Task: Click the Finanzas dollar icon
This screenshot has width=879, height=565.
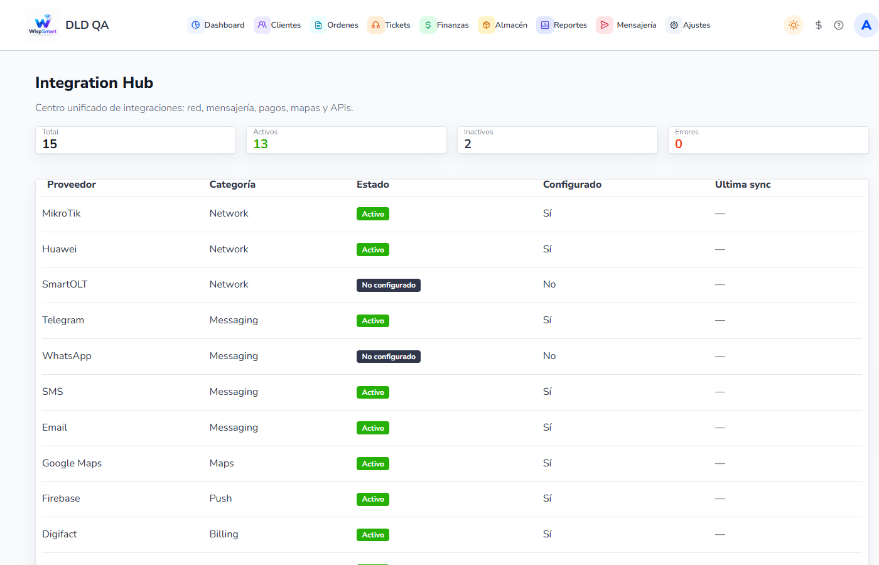Action: pyautogui.click(x=428, y=25)
